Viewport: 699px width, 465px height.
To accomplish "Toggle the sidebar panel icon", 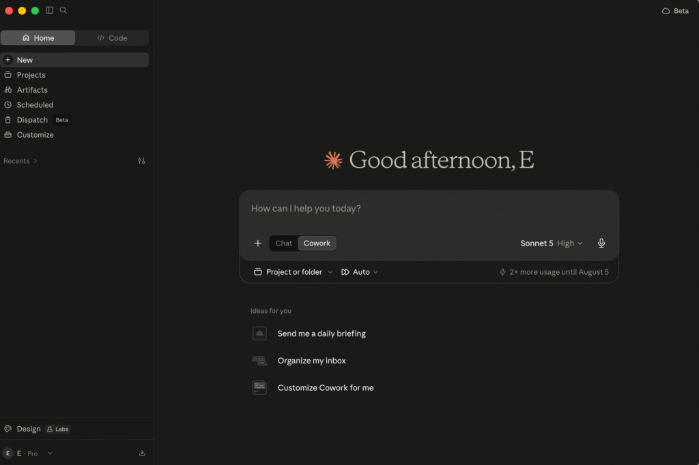I will 49,10.
